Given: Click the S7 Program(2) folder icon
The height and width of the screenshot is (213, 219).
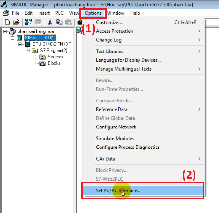Looking at the screenshot, I should coord(35,51).
